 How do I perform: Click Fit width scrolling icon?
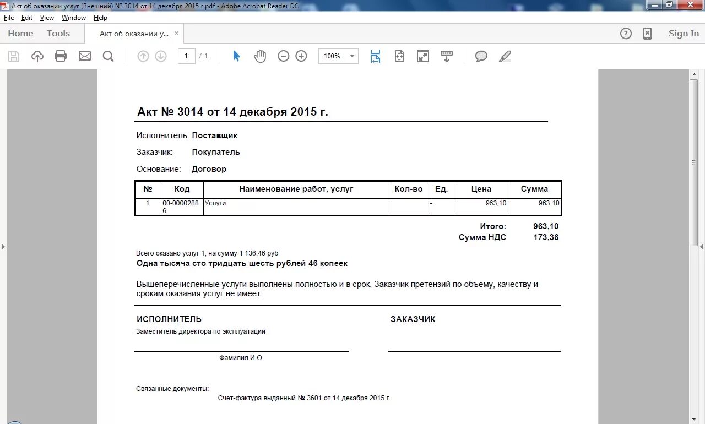pos(376,56)
